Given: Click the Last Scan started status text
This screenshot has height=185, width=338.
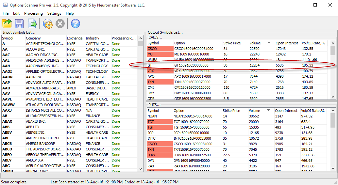Looking at the screenshot, I should pyautogui.click(x=114, y=182).
